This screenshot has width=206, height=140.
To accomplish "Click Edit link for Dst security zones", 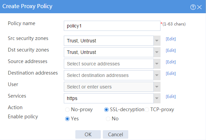I will tap(171, 51).
